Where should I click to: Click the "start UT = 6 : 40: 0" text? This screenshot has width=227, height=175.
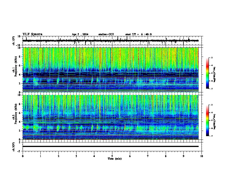[x=138, y=34]
